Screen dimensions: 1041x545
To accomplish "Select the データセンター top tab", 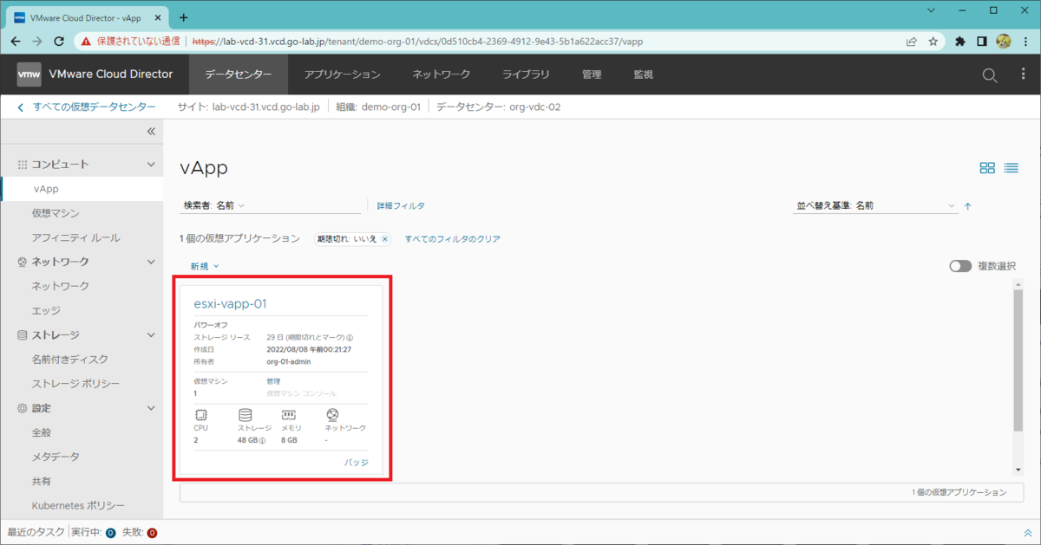I will (x=239, y=75).
